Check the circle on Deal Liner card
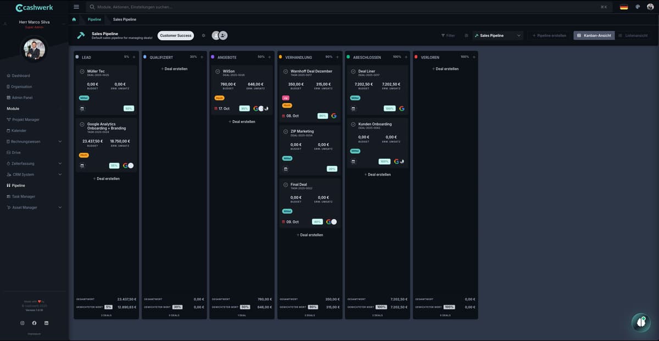This screenshot has height=341, width=659. pyautogui.click(x=353, y=71)
